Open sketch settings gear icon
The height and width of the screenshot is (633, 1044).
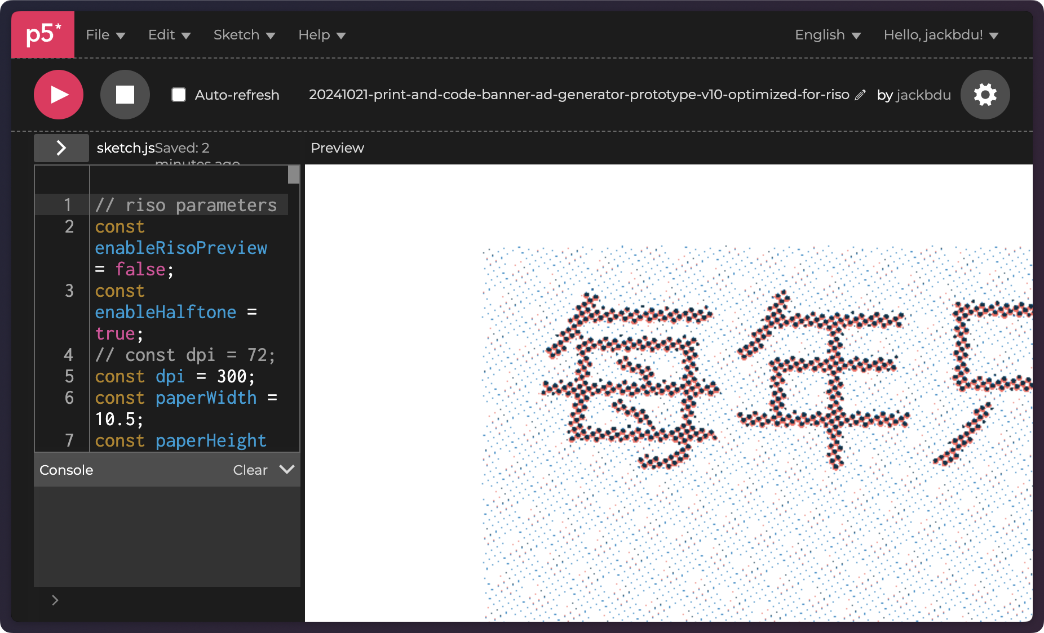(985, 95)
